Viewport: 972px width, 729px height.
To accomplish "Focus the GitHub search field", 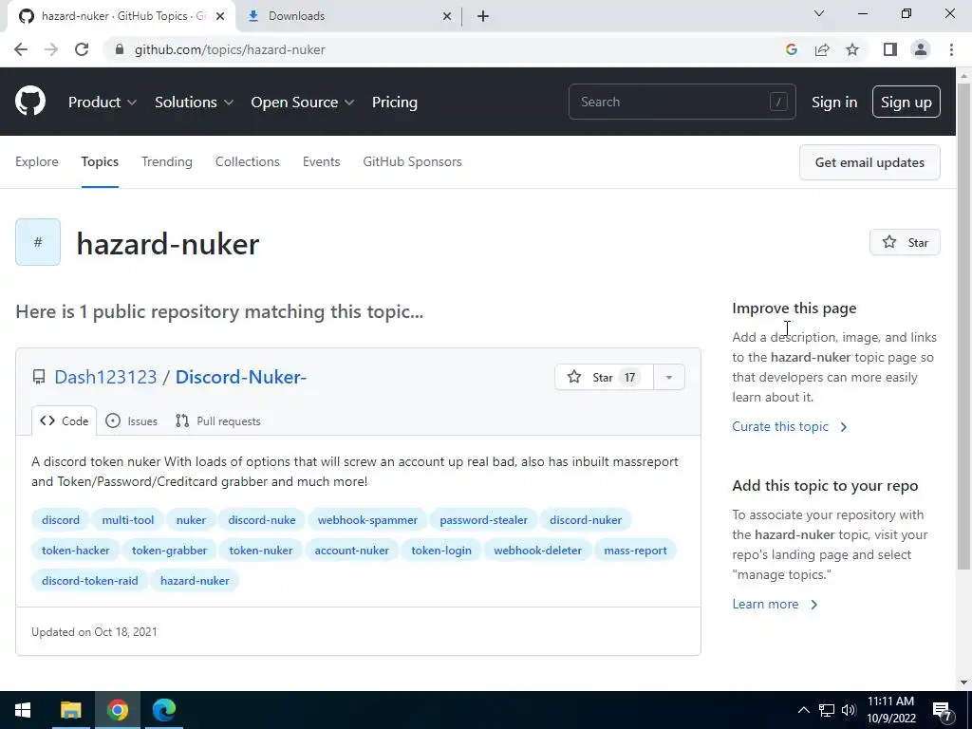I will (682, 102).
